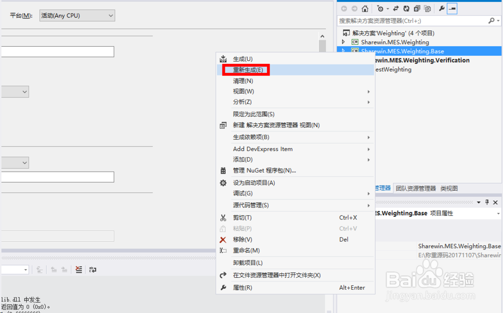Choose 重新生成(E) Rebuild from context menu
Screen dimensions: 503x313
coord(295,70)
